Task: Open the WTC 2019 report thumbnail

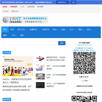Action: [x=40, y=68]
